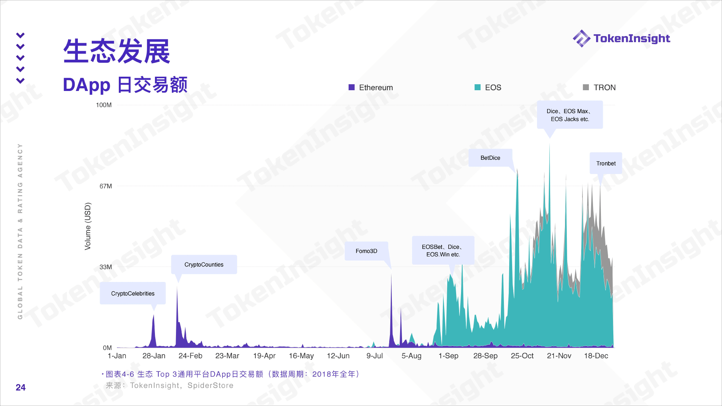Image resolution: width=722 pixels, height=406 pixels.
Task: Click the 1-Sep x-axis date label
Action: pyautogui.click(x=448, y=356)
